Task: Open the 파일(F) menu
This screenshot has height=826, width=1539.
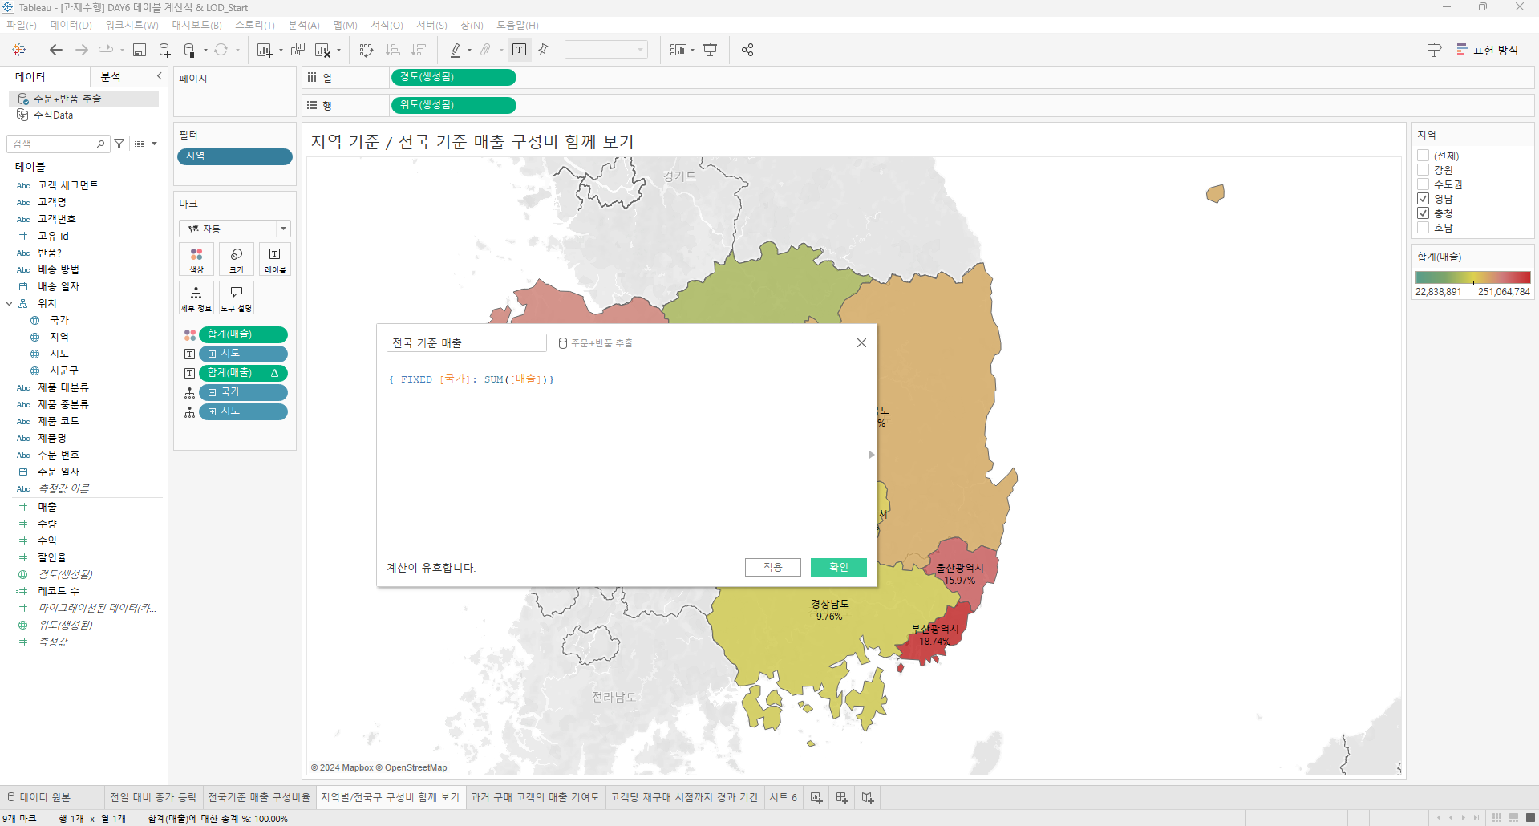Action: [22, 26]
